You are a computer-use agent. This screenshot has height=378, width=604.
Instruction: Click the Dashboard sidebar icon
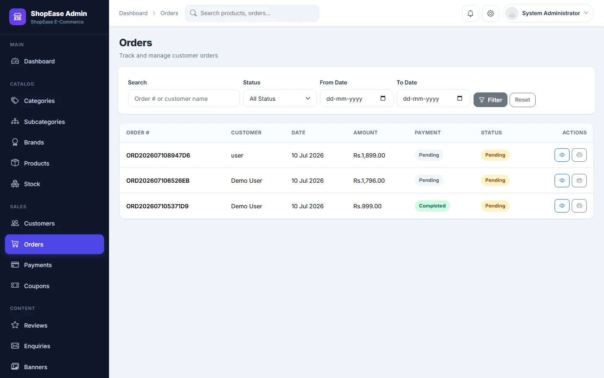(x=15, y=61)
